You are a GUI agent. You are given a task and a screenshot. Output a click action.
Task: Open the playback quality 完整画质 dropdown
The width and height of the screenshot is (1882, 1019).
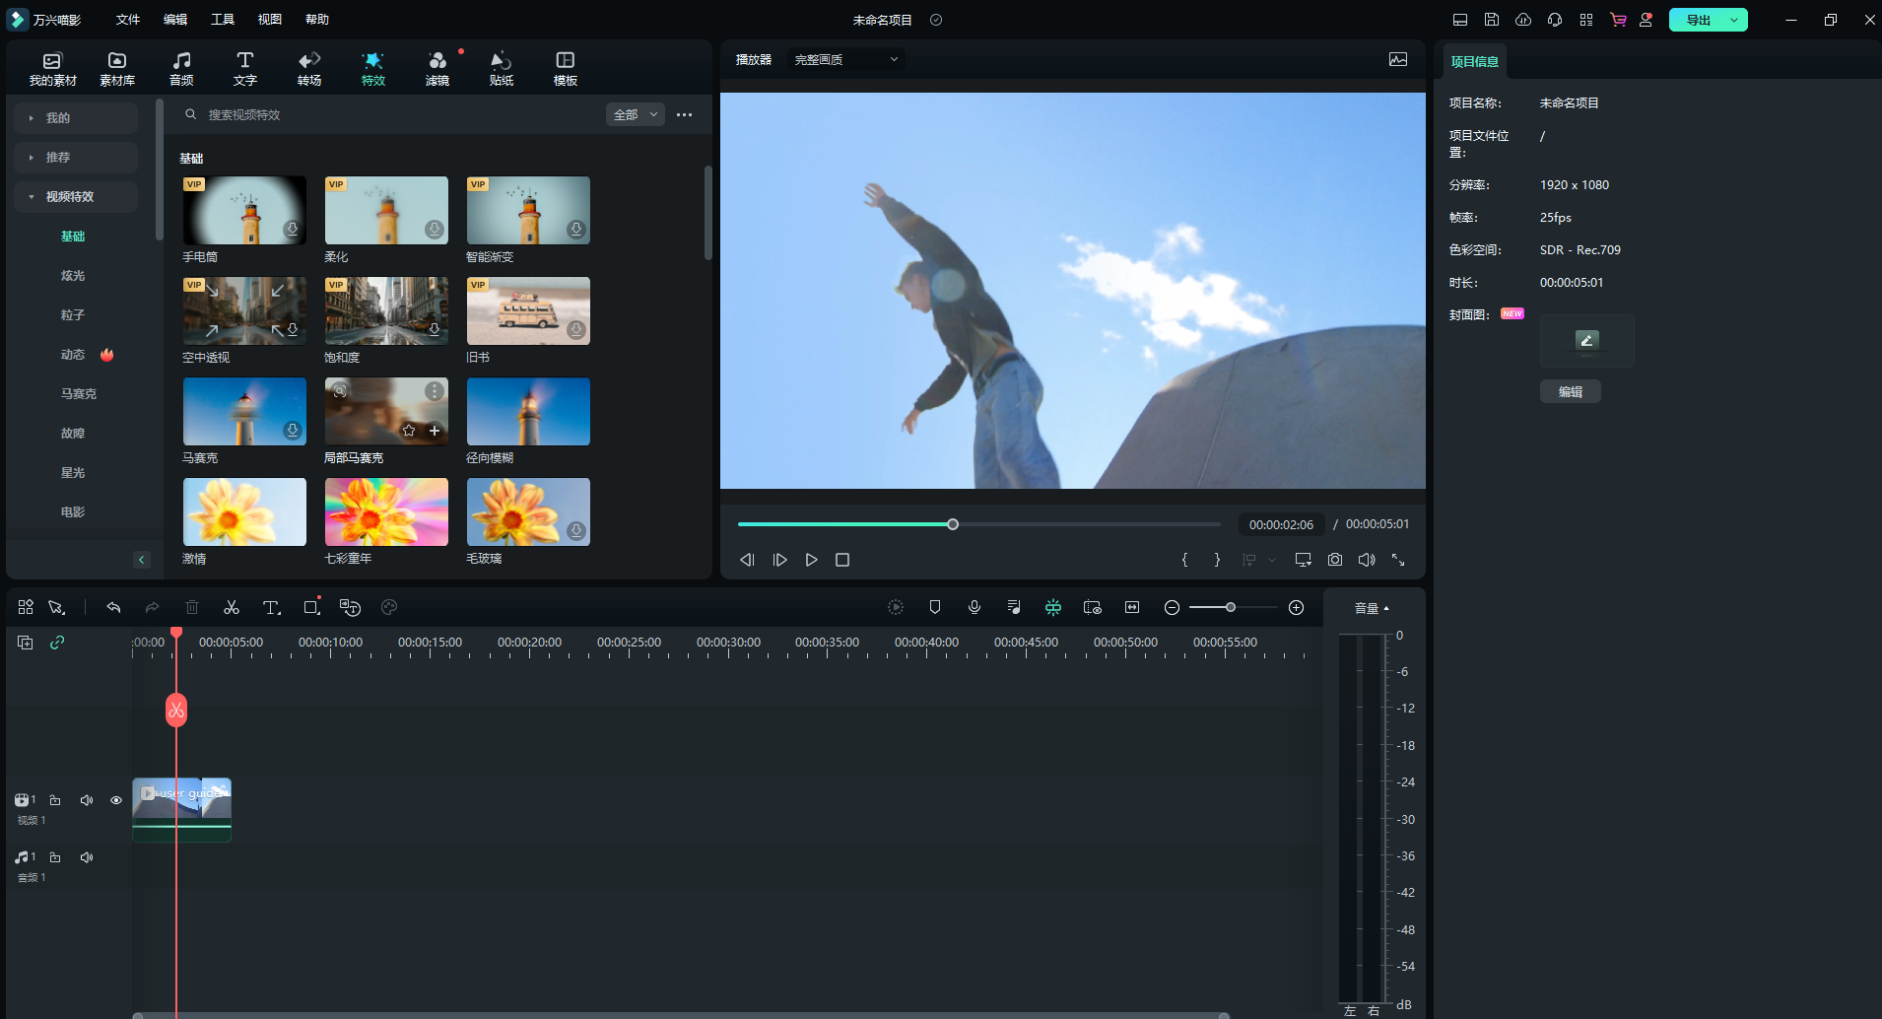coord(845,60)
